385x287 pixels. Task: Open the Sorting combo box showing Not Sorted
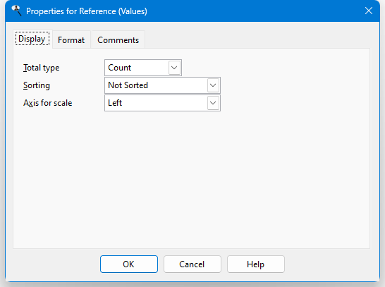pos(162,85)
